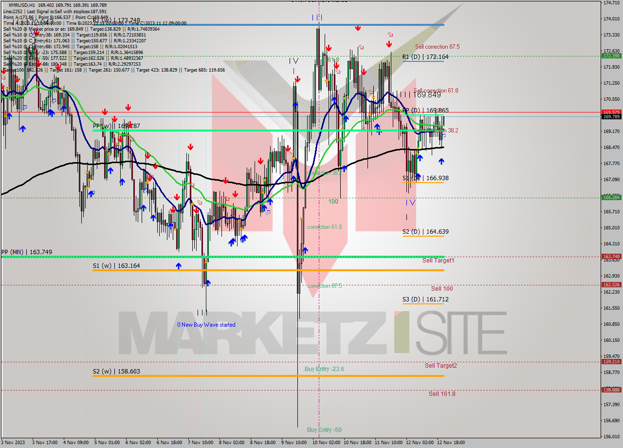Click the 'R1 (w) | 173.748' weekly resistance label

tap(116, 21)
